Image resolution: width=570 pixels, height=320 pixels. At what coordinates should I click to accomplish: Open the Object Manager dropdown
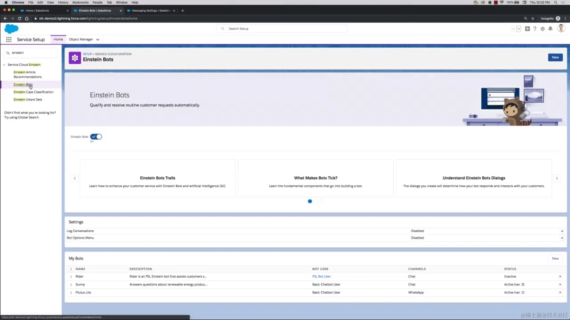pyautogui.click(x=84, y=39)
